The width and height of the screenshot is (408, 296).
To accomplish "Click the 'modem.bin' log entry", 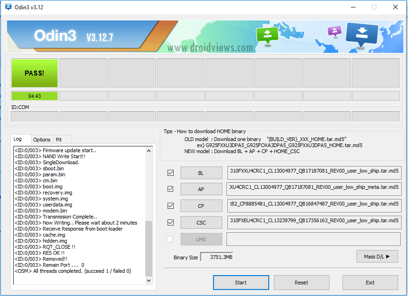I will coord(41,211).
